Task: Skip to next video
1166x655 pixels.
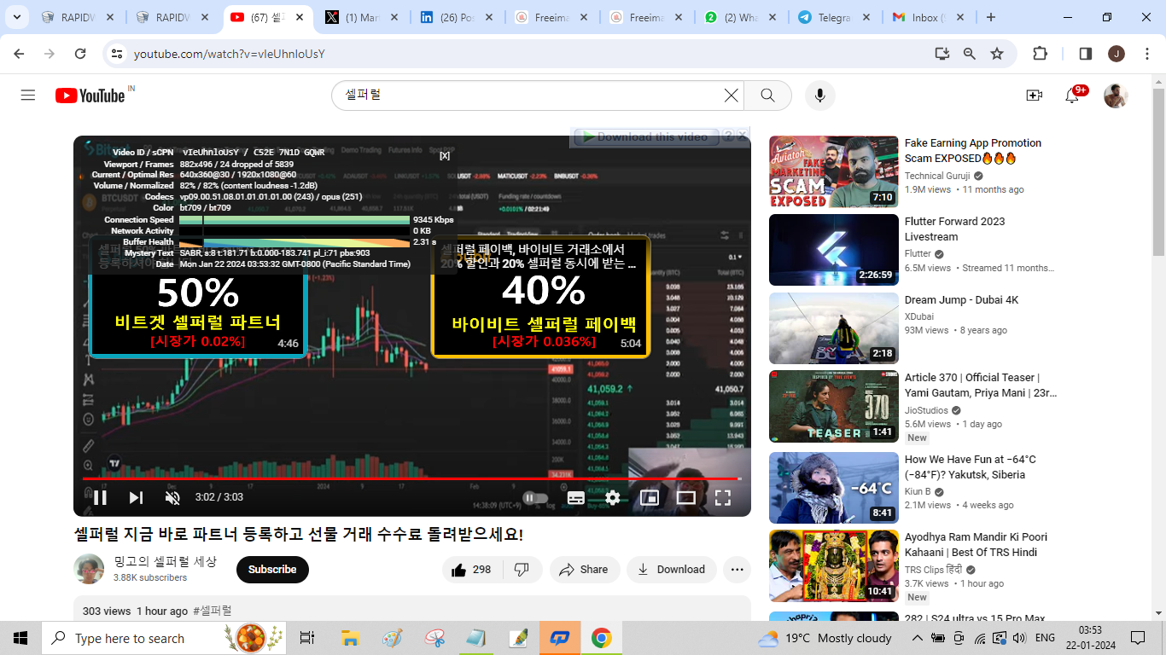Action: click(x=136, y=497)
